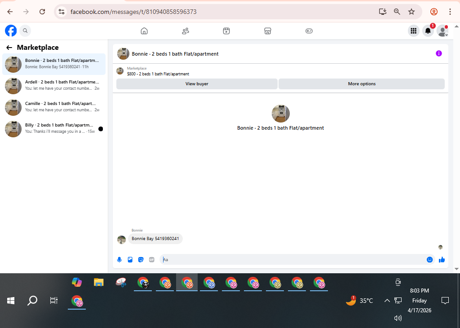Open File Explorer from taskbar
The height and width of the screenshot is (328, 460).
tap(99, 282)
